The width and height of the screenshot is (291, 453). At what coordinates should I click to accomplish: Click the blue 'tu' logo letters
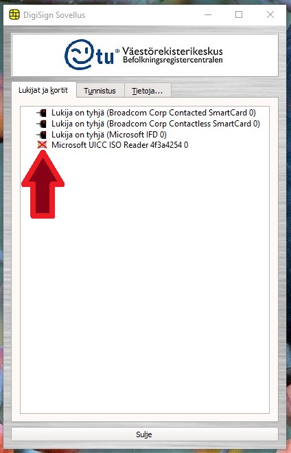[x=105, y=57]
